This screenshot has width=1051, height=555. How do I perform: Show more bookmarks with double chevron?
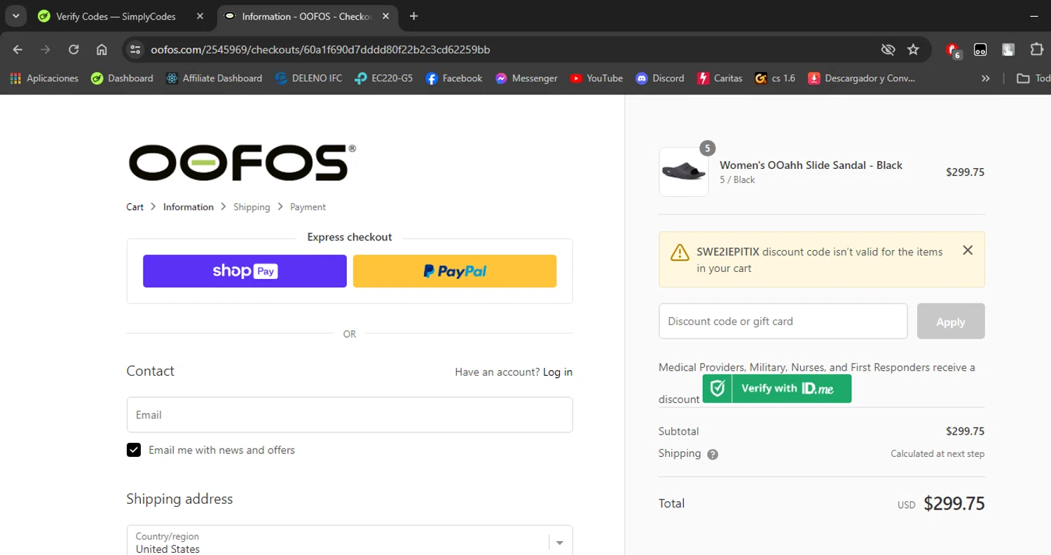tap(986, 78)
